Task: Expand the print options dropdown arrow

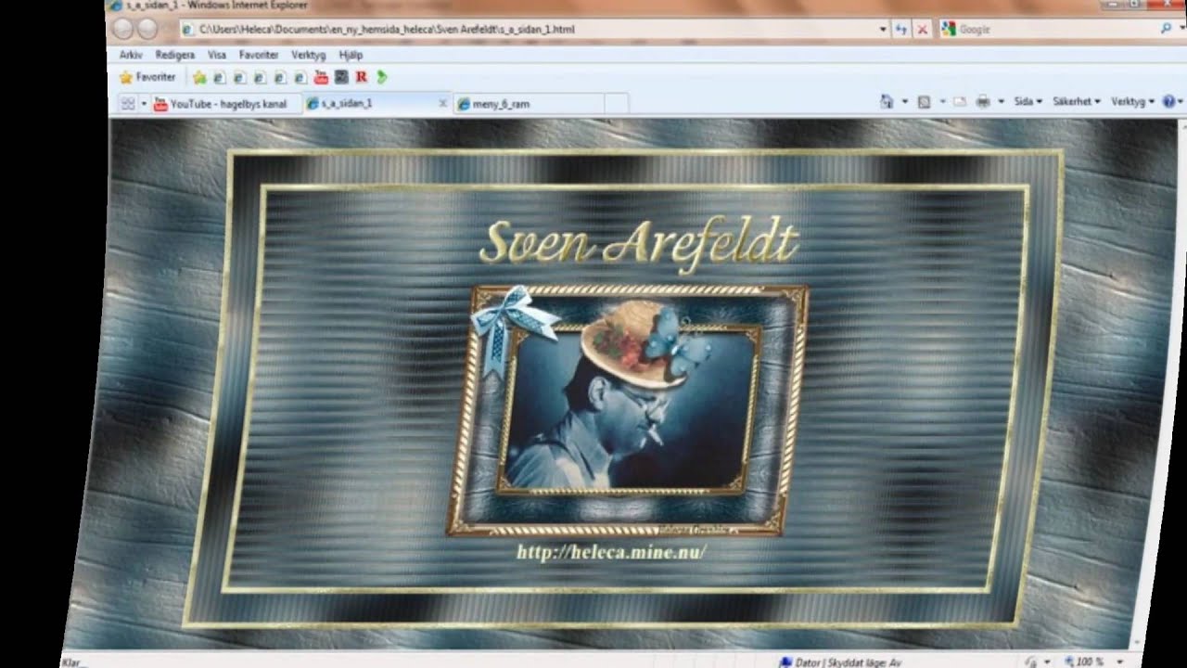Action: pyautogui.click(x=1001, y=102)
